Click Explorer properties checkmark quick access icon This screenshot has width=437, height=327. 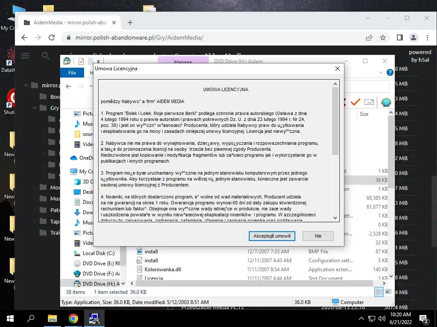(81, 61)
